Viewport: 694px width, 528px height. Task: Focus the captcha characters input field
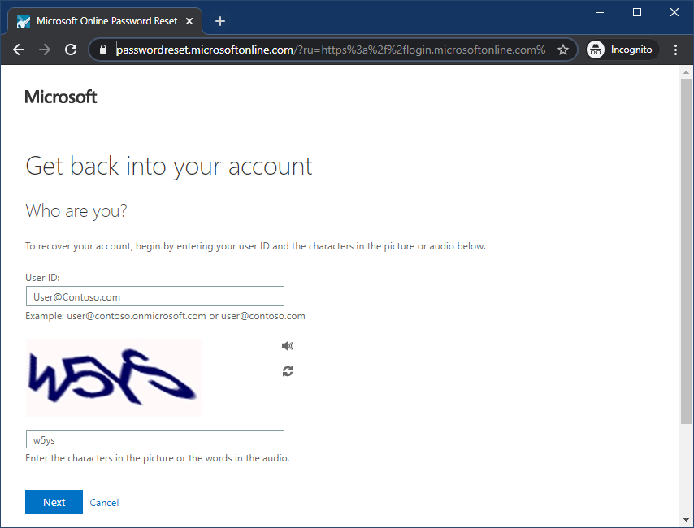(x=155, y=439)
